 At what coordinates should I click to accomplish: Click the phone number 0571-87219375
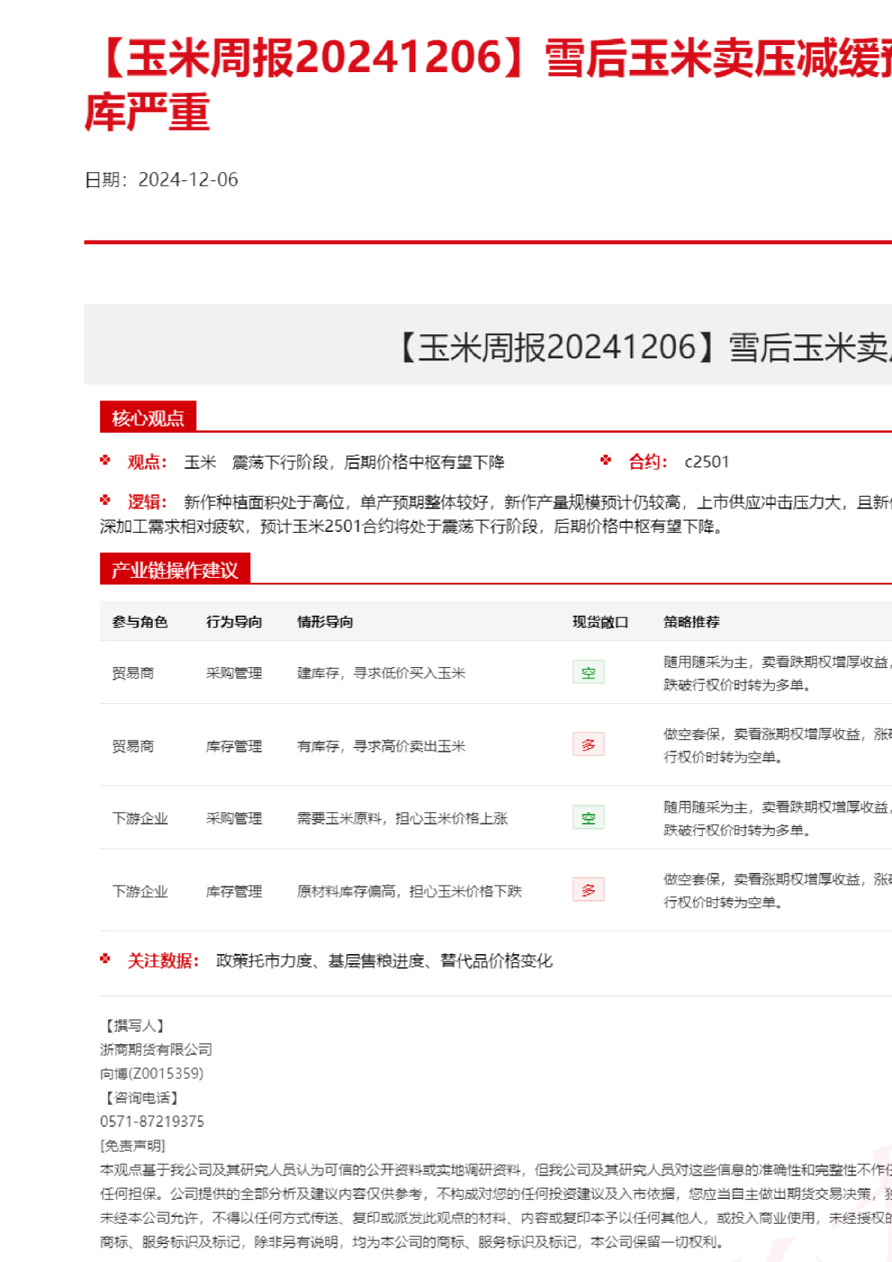coord(152,1121)
